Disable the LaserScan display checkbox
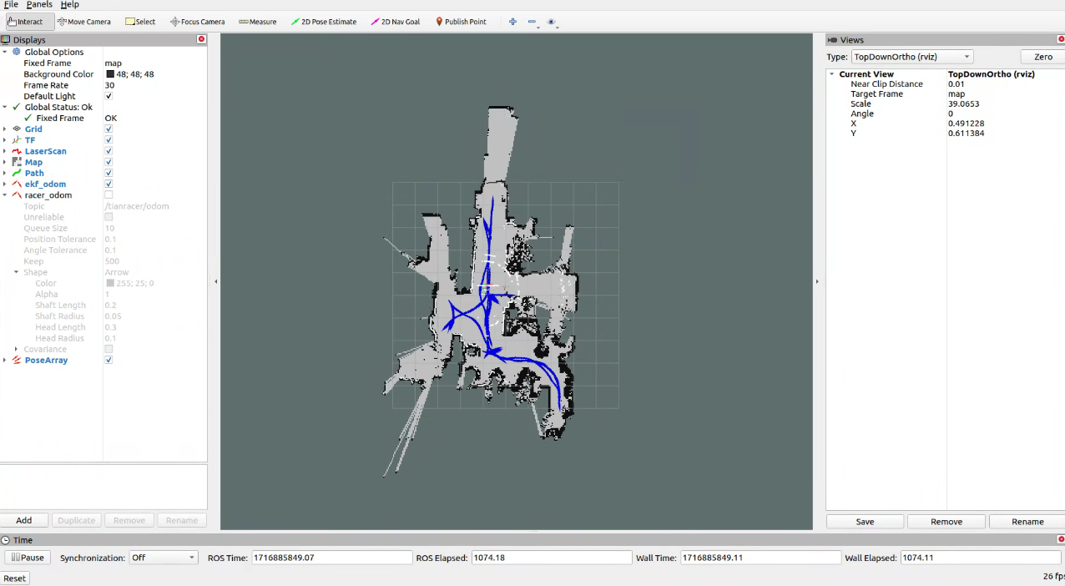The image size is (1065, 586). click(x=109, y=151)
